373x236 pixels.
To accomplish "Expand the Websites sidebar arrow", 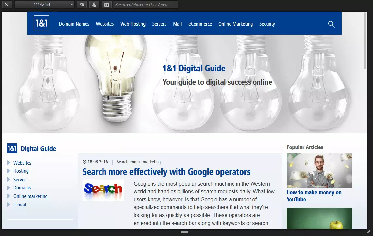I will coord(9,163).
